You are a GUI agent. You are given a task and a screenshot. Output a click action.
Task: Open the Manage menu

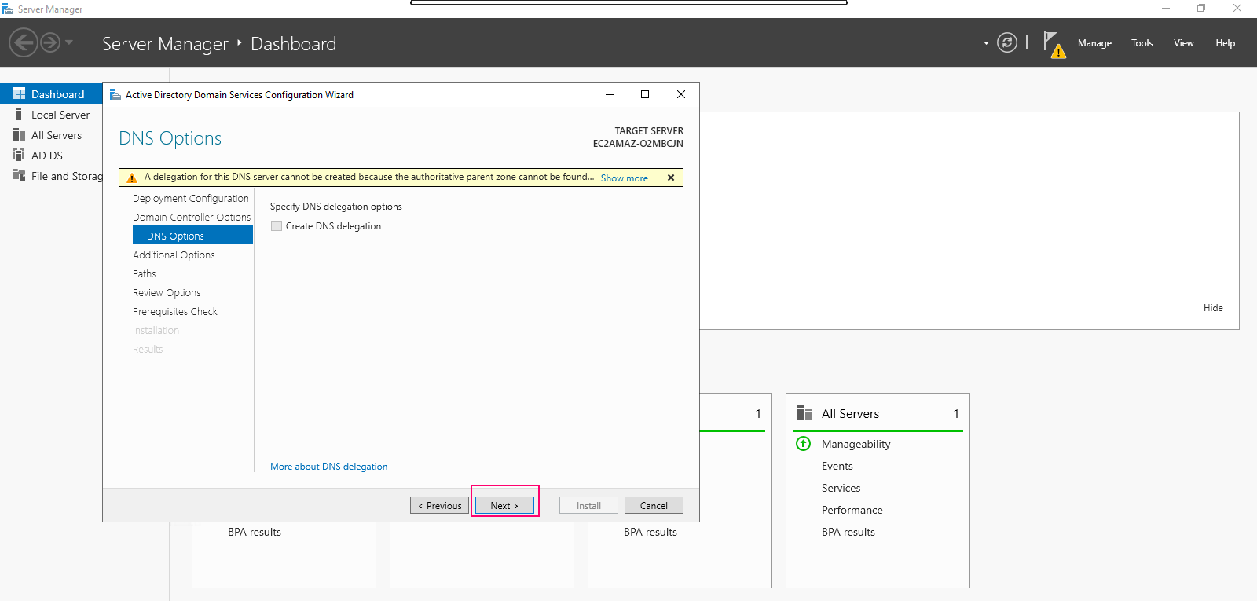pos(1094,43)
